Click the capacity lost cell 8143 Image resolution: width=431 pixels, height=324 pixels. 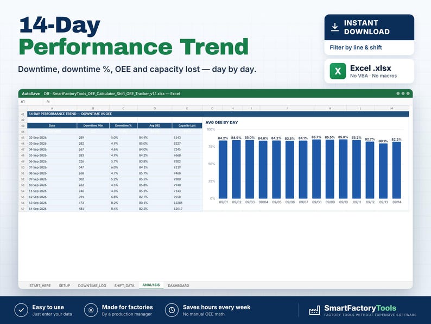point(187,138)
